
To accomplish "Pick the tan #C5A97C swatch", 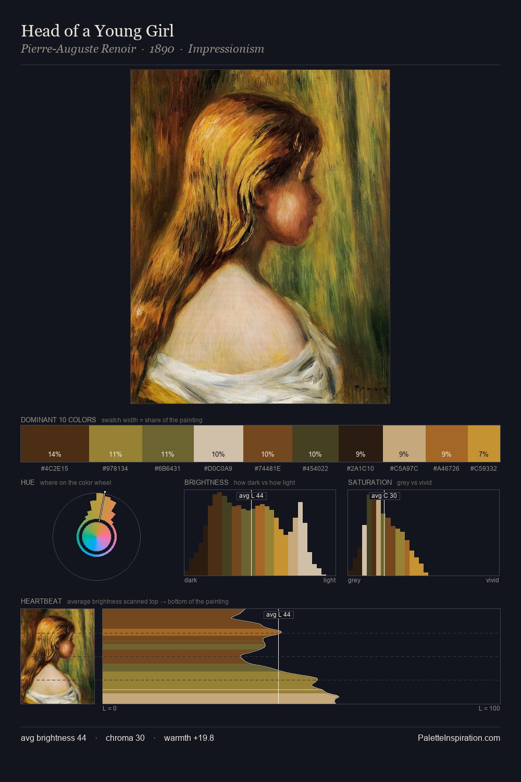I will pos(404,444).
